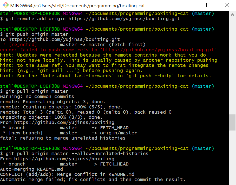This screenshot has height=185, width=236.
Task: Click 'Unpacking objects: 100% (3/3), done.' line
Action: [x=51, y=117]
